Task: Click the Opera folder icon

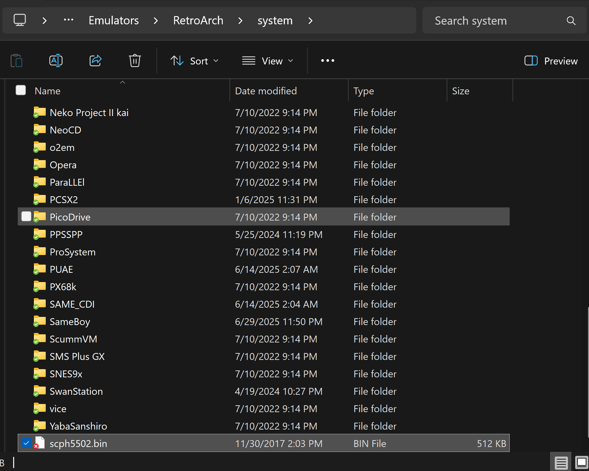Action: click(x=40, y=164)
